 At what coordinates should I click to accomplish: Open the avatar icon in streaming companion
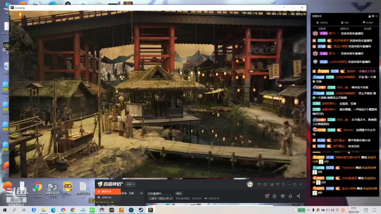point(250,185)
